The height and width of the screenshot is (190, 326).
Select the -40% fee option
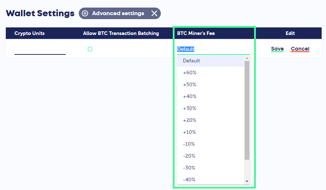189,180
